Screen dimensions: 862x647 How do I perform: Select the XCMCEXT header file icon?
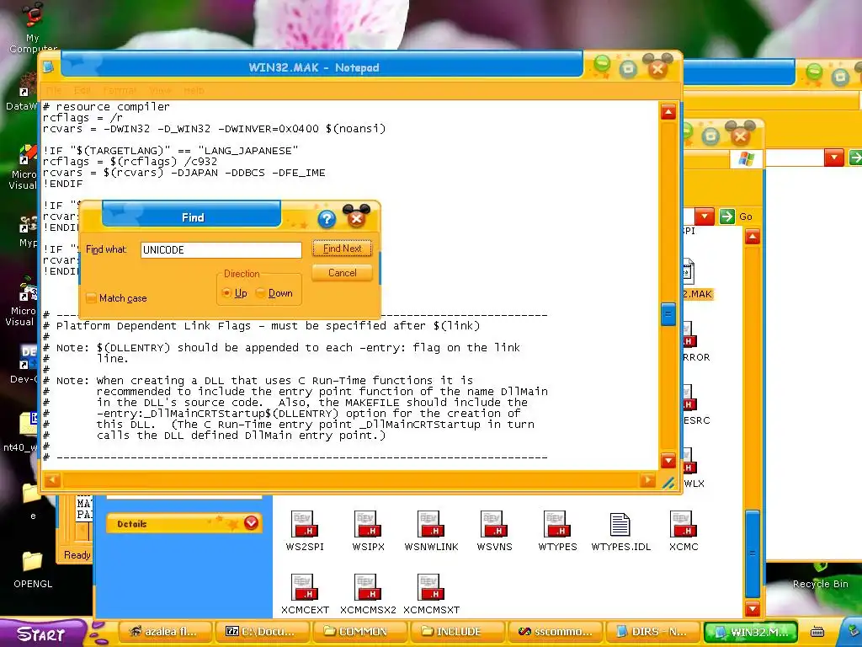[x=305, y=594]
